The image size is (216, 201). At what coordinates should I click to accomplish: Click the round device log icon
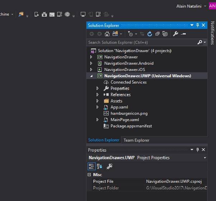pos(67,14)
